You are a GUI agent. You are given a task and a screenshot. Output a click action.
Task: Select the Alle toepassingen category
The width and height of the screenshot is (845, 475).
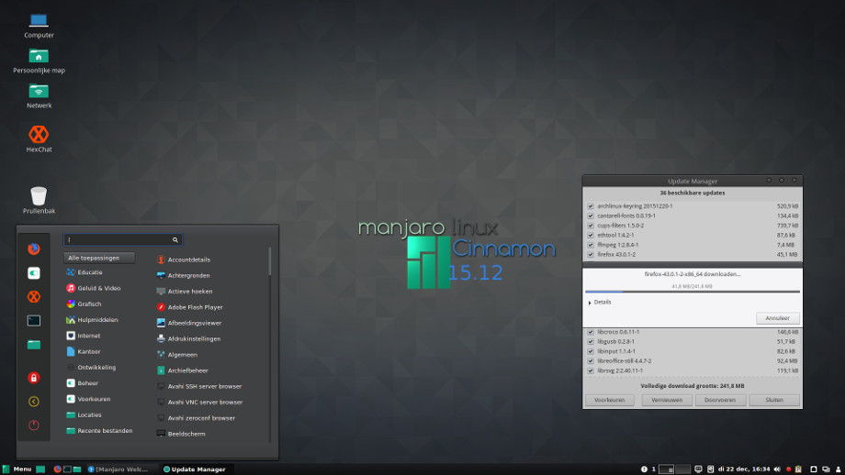pos(99,258)
